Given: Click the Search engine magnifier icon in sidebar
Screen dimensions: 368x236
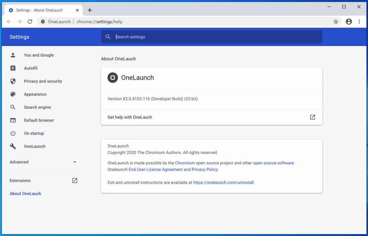Looking at the screenshot, I should pos(13,107).
